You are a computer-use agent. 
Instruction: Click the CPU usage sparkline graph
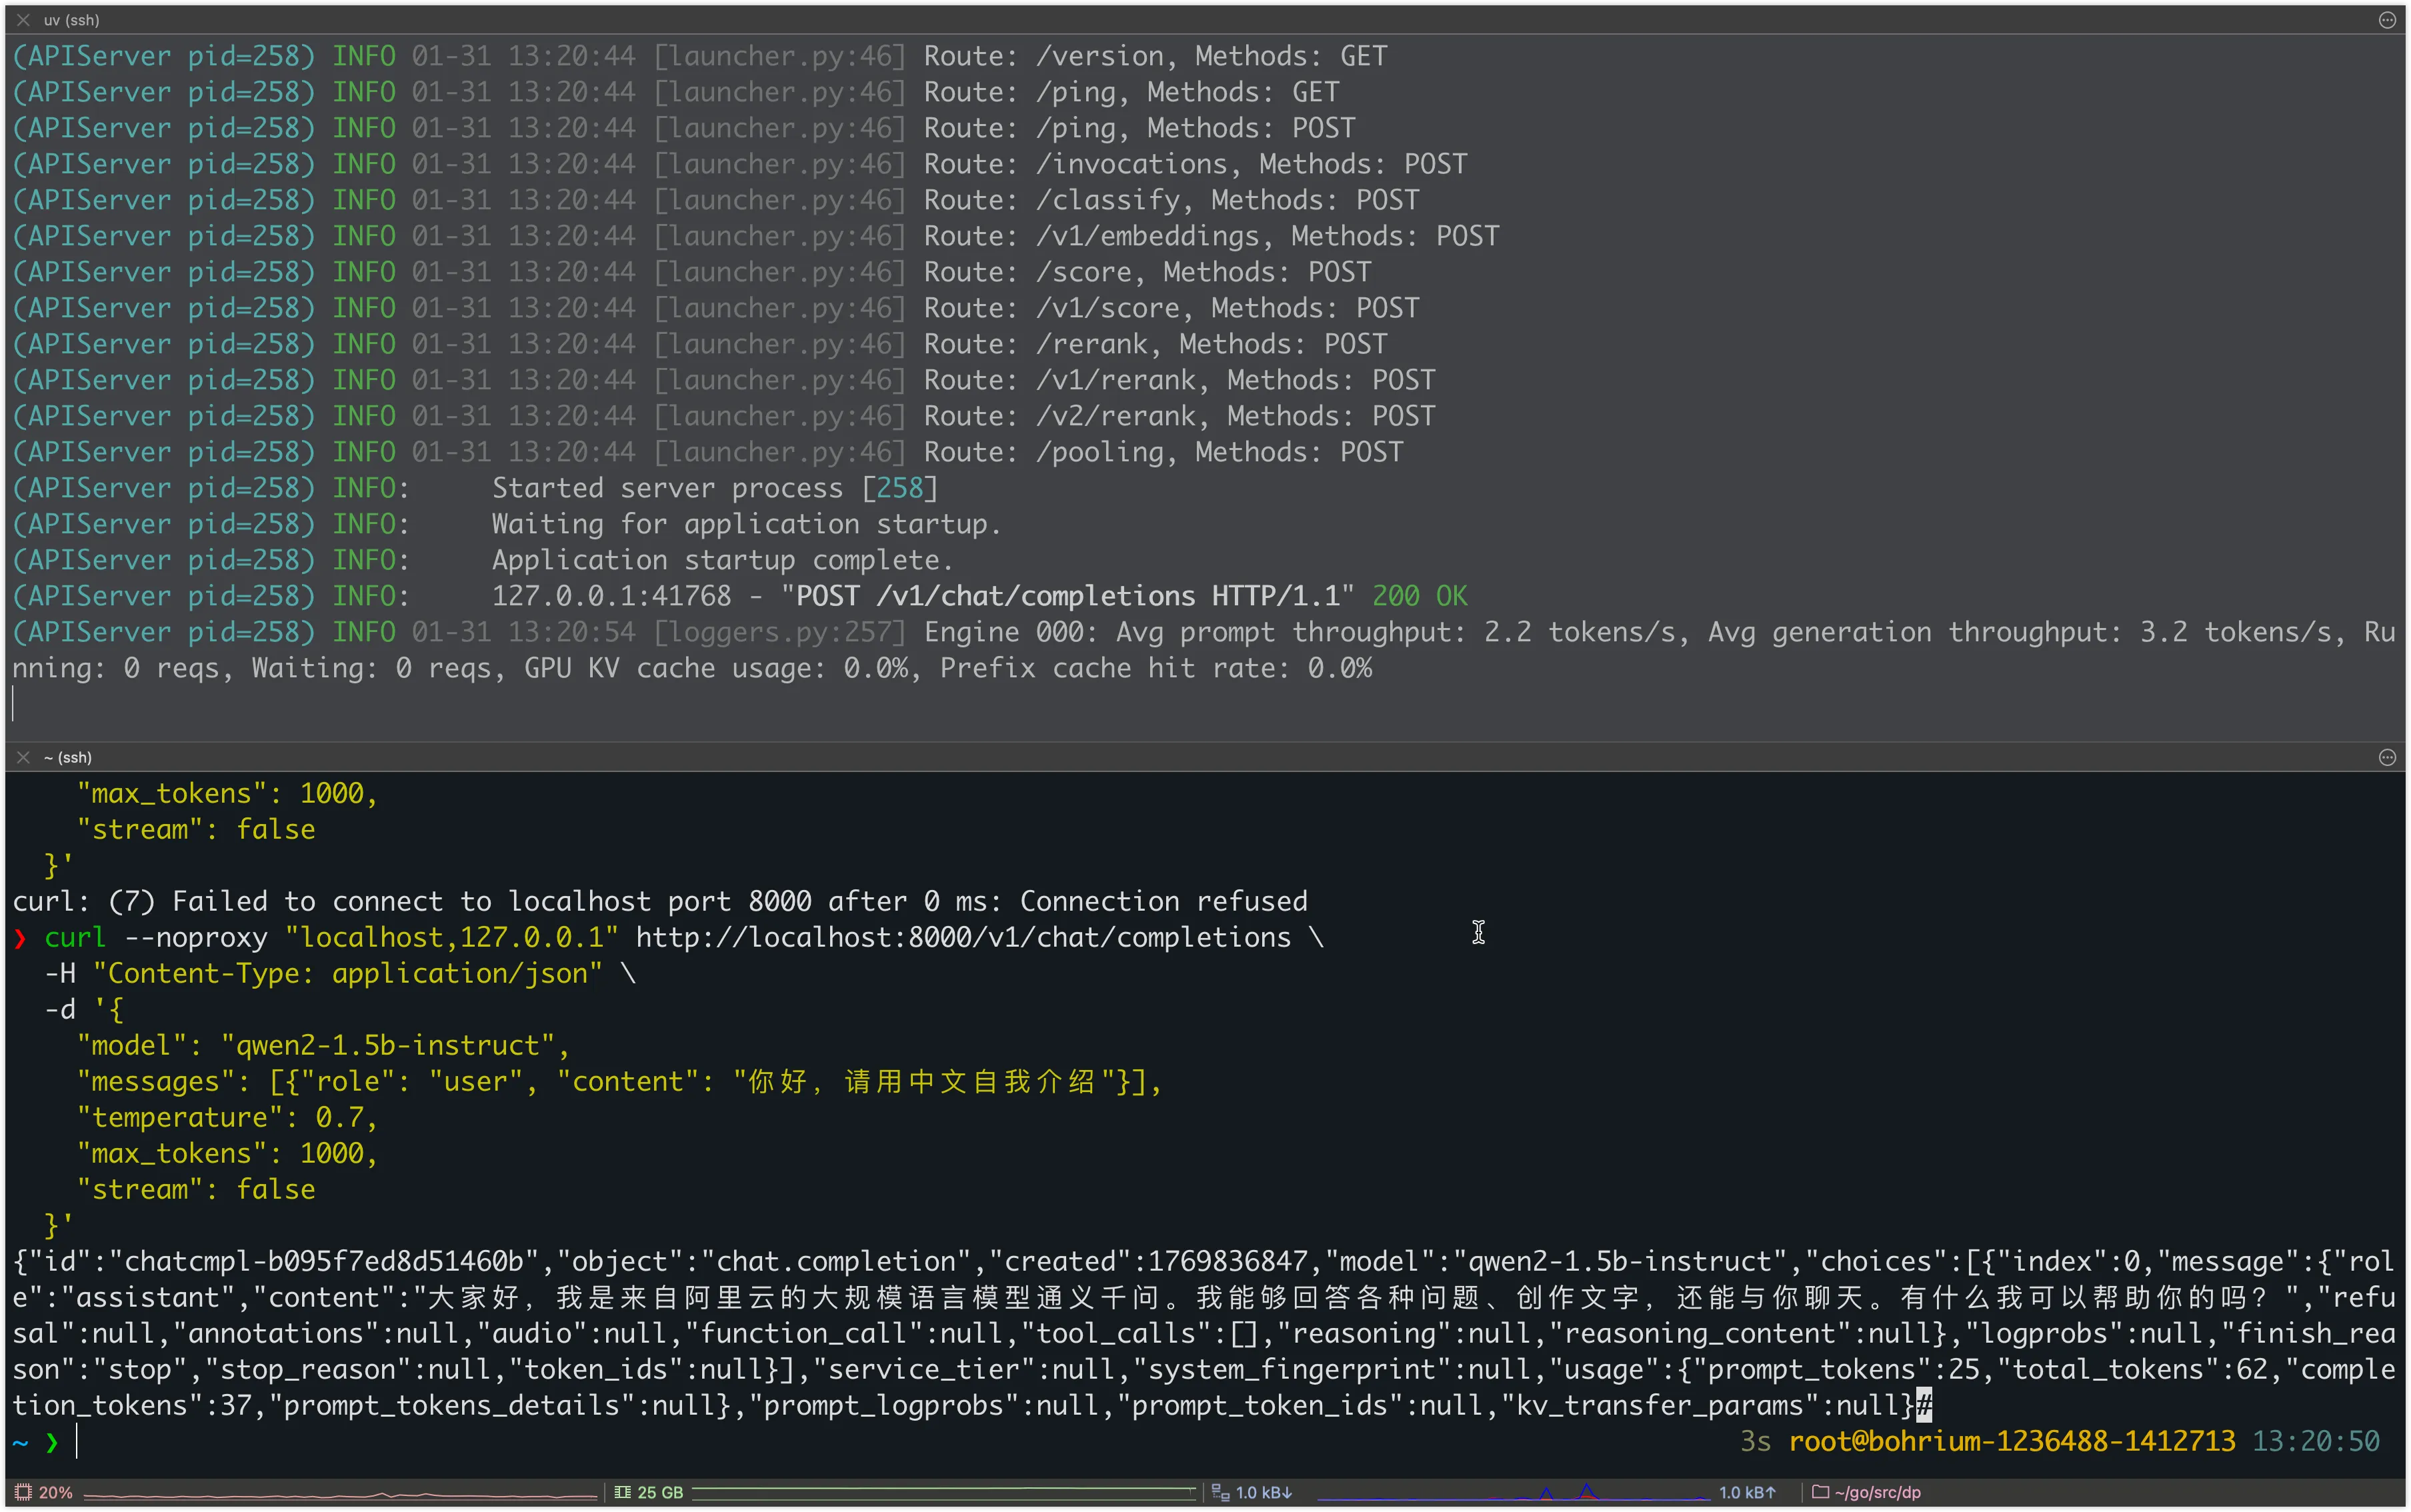[x=340, y=1493]
